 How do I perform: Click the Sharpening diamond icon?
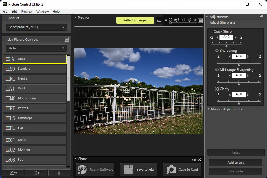tap(217, 51)
